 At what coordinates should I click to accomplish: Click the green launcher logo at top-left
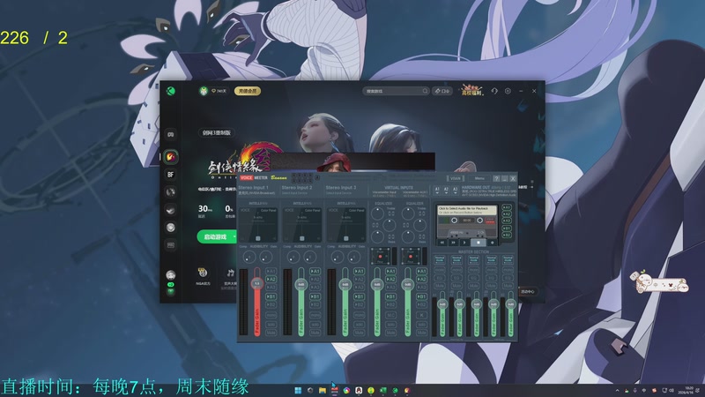click(x=170, y=91)
